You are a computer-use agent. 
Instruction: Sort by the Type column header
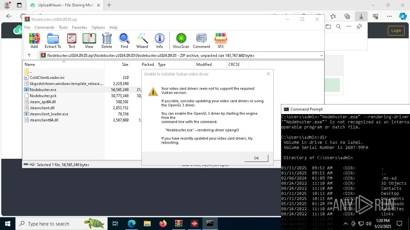pos(175,64)
